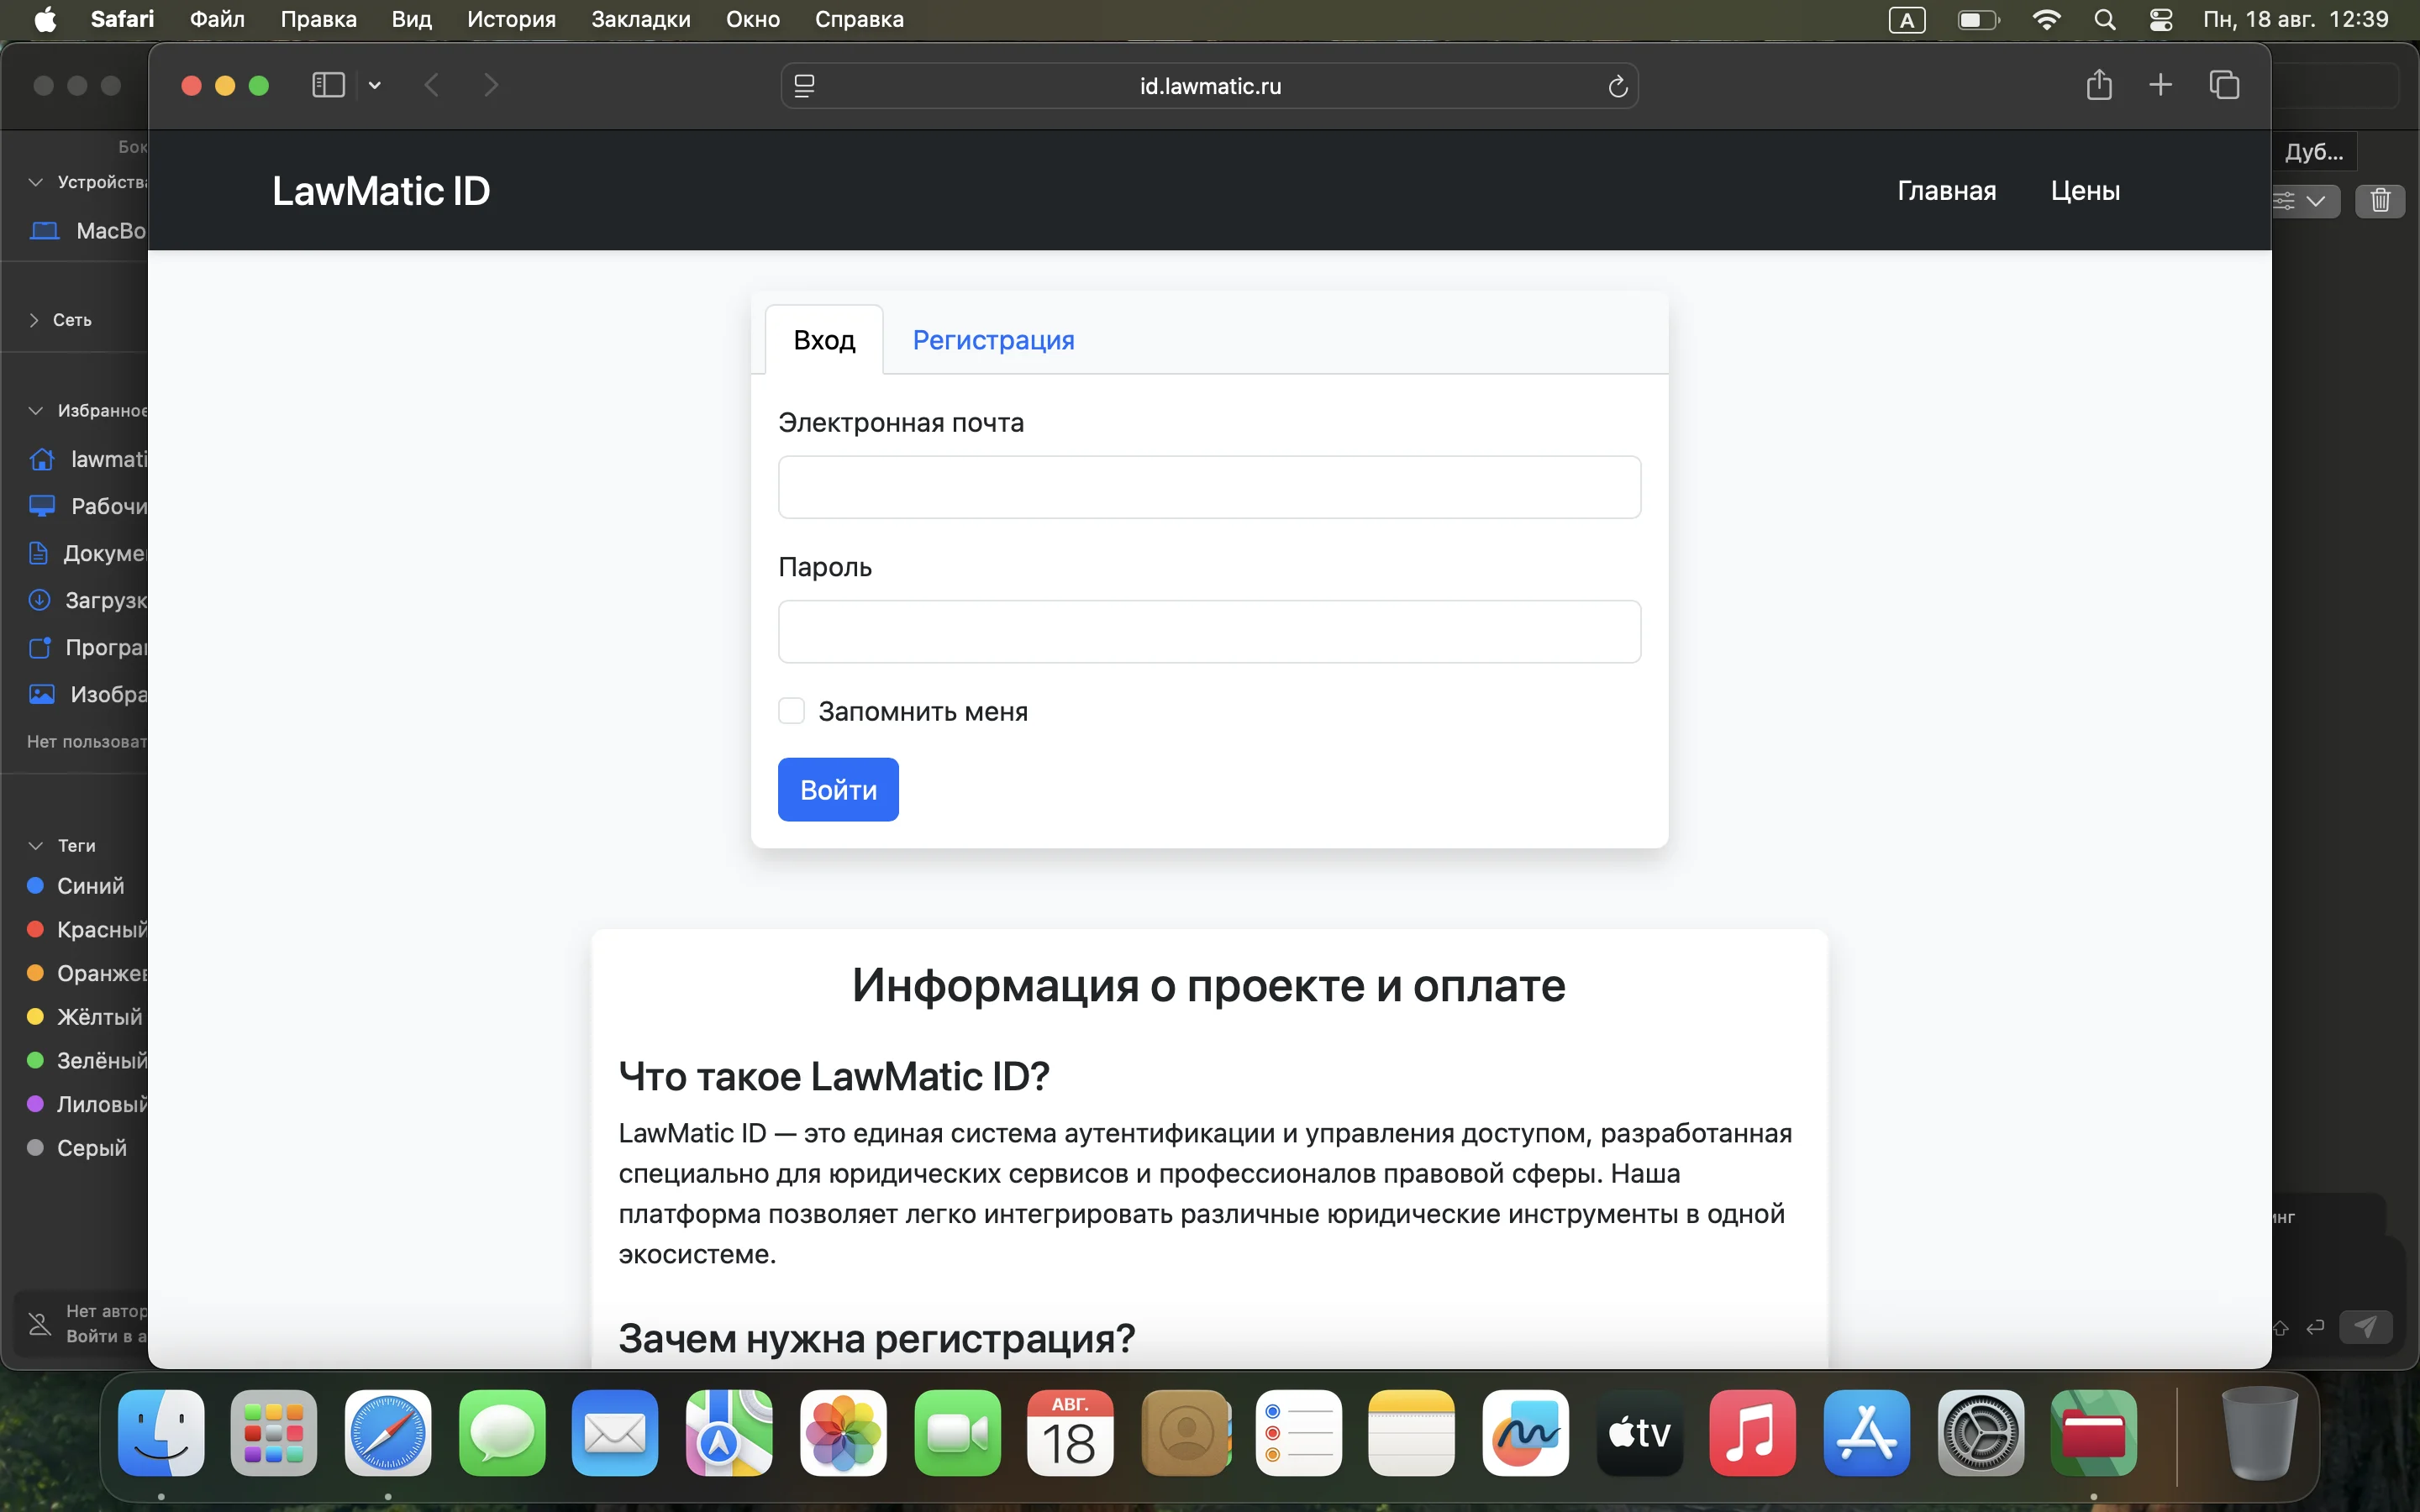The width and height of the screenshot is (2420, 1512).
Task: Switch to the Регистрация tab
Action: pos(993,340)
